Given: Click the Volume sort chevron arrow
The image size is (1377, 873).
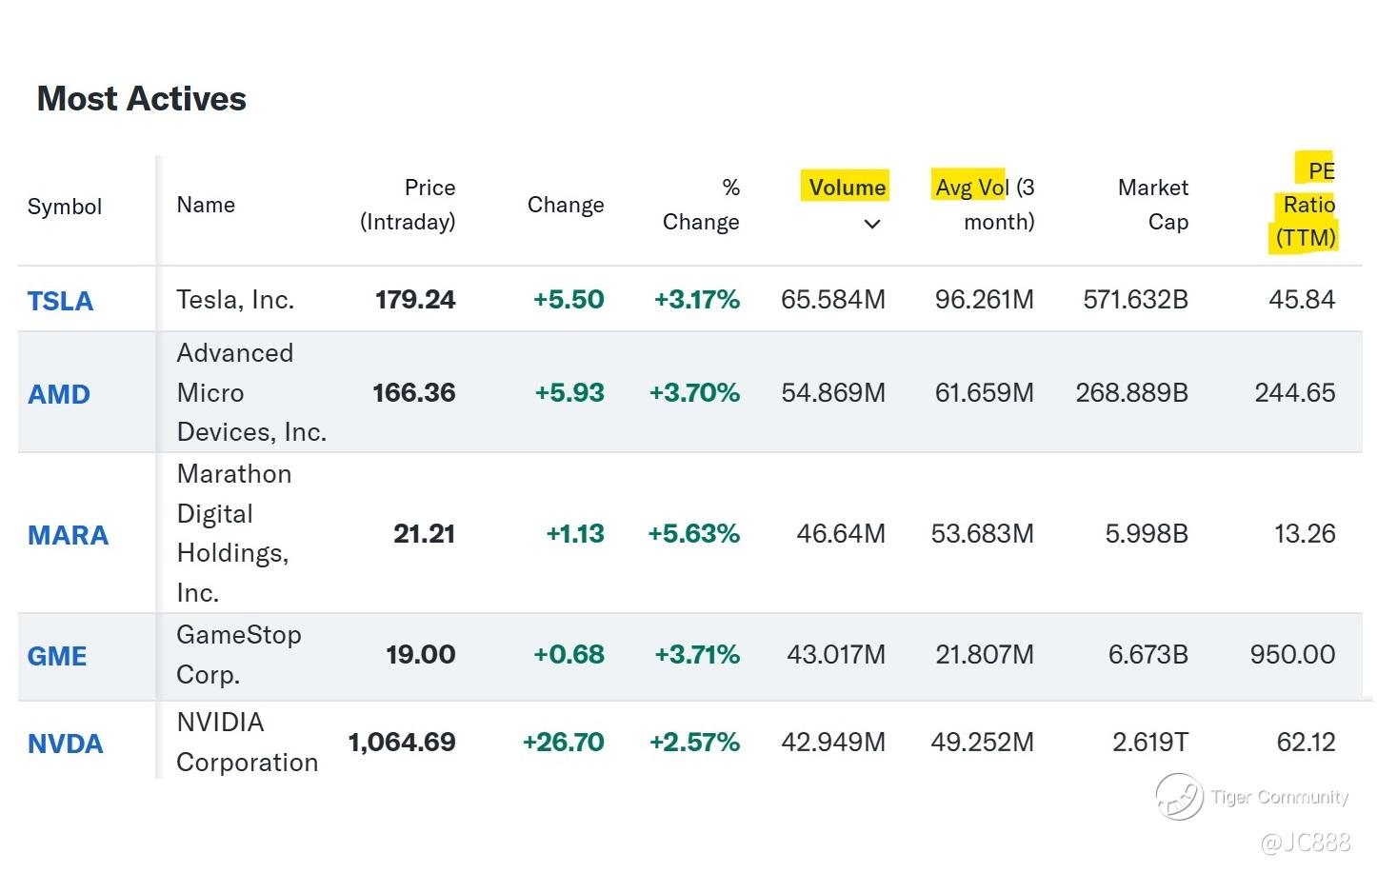Looking at the screenshot, I should click(x=871, y=225).
